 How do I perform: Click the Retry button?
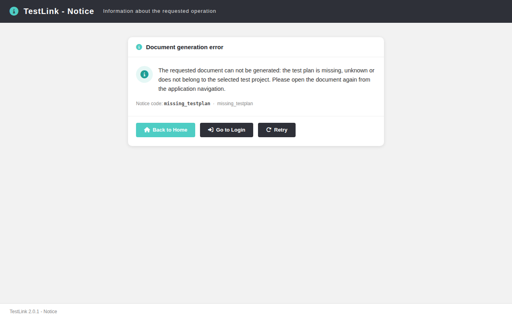277,130
